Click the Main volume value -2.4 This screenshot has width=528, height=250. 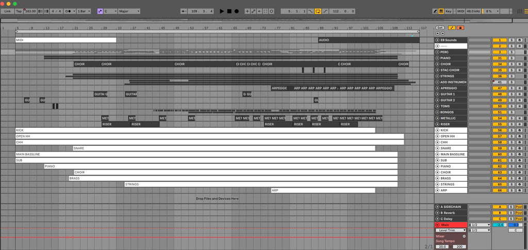point(500,225)
